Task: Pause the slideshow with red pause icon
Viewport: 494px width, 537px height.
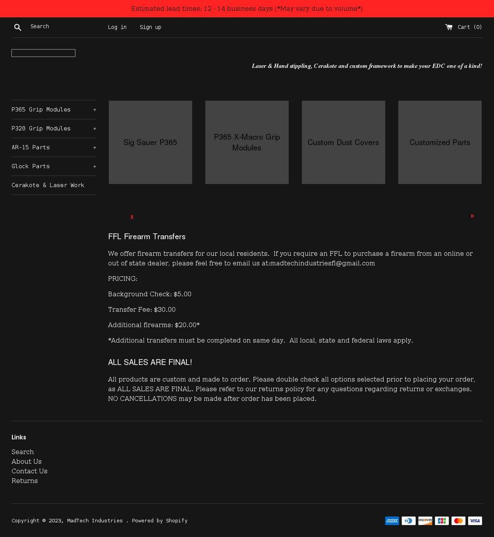Action: [472, 216]
